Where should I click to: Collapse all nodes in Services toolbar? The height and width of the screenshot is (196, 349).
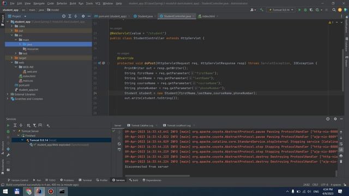(x=21, y=125)
